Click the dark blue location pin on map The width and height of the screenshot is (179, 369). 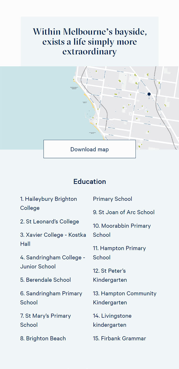click(x=149, y=95)
